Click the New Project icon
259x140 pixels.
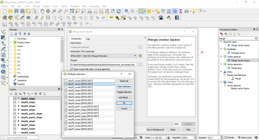tap(5, 11)
